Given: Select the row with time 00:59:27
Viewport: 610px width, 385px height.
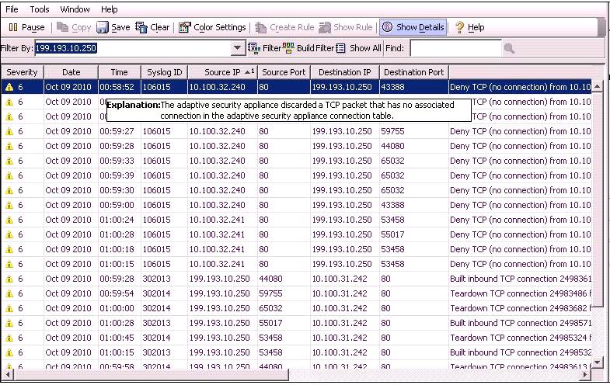Looking at the screenshot, I should 296,131.
